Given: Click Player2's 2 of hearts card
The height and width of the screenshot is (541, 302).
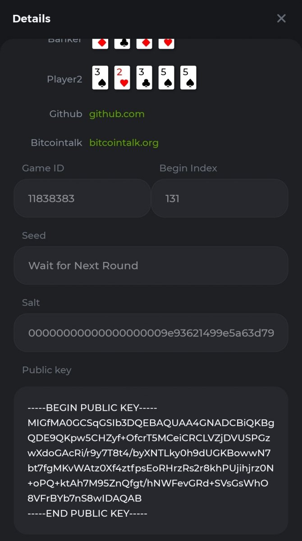Looking at the screenshot, I should (x=122, y=78).
